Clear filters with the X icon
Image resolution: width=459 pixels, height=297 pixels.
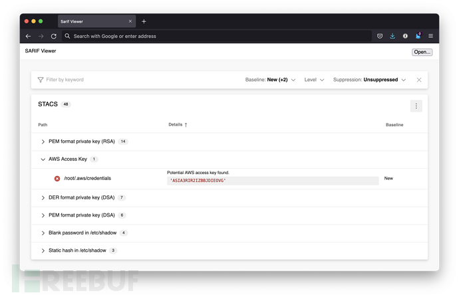419,80
